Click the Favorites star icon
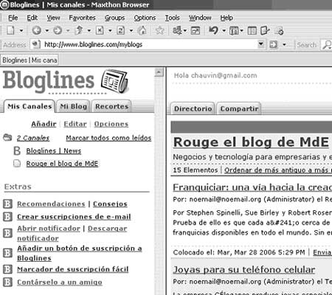Image resolution: width=332 pixels, height=295 pixels. pos(160,30)
